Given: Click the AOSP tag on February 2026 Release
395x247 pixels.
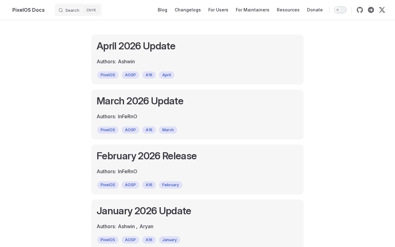Looking at the screenshot, I should pos(130,185).
